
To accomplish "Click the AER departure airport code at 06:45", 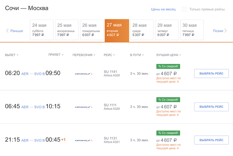I will 25,107.
